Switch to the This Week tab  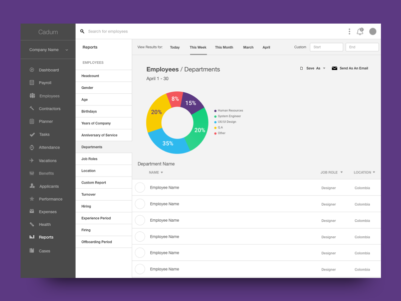point(198,47)
